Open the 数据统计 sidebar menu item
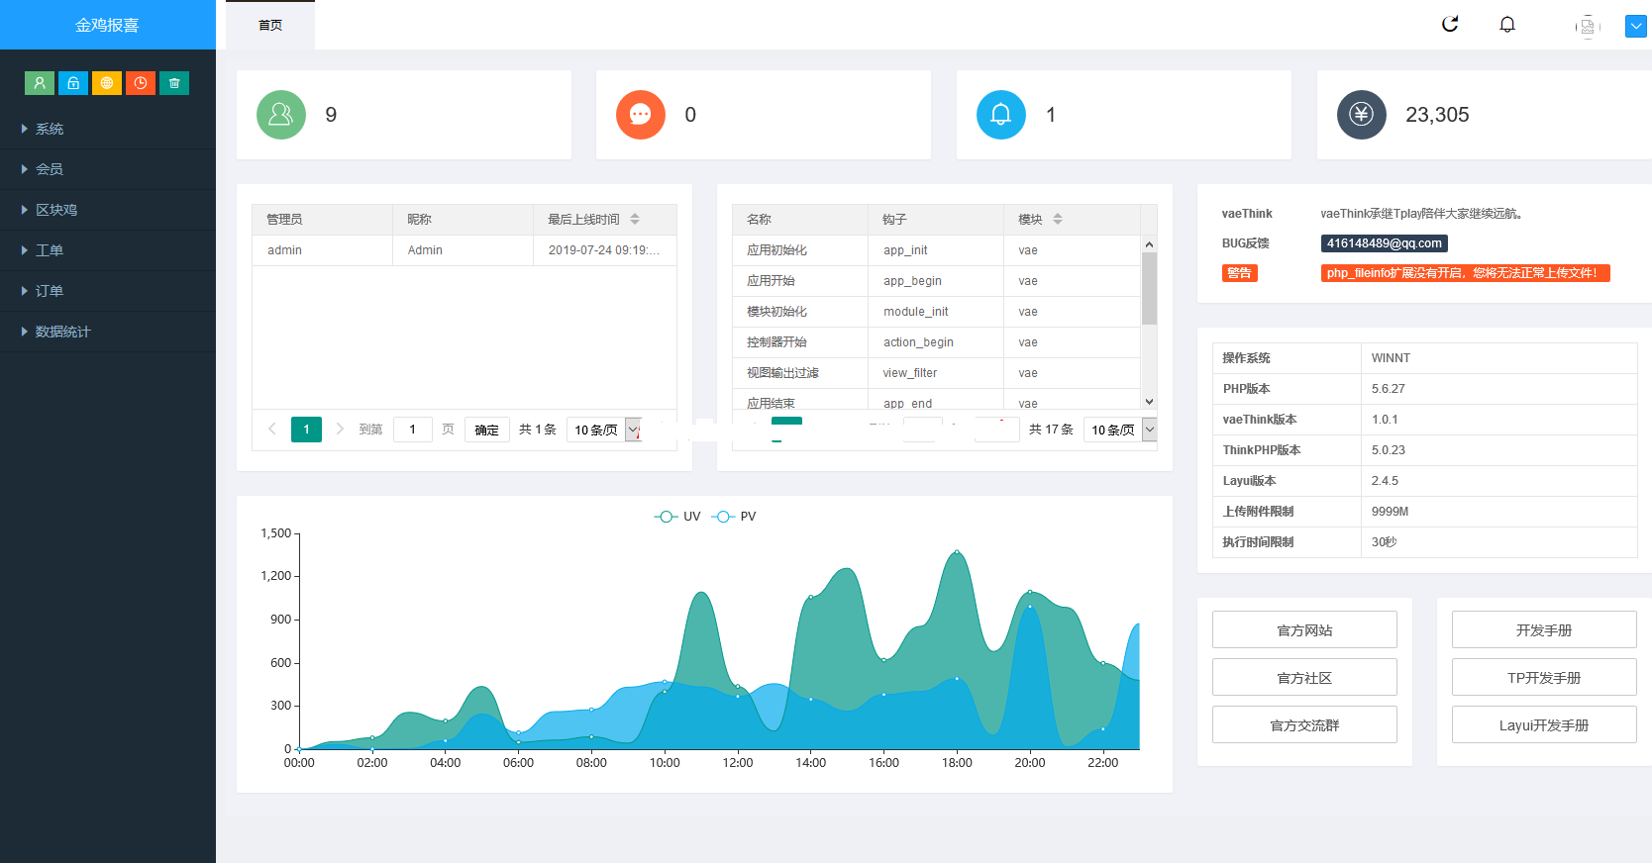 tap(62, 332)
